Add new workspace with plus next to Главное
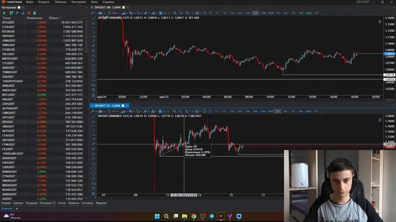396x222 pixels. (17, 208)
